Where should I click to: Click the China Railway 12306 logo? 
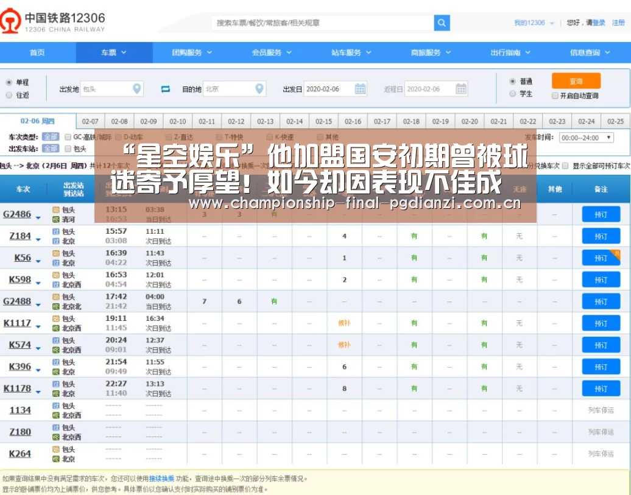52,21
